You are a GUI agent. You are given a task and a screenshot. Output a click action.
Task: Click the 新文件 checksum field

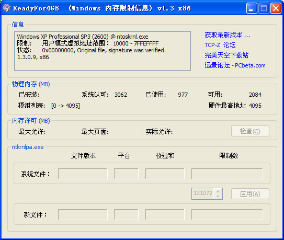coord(165,214)
